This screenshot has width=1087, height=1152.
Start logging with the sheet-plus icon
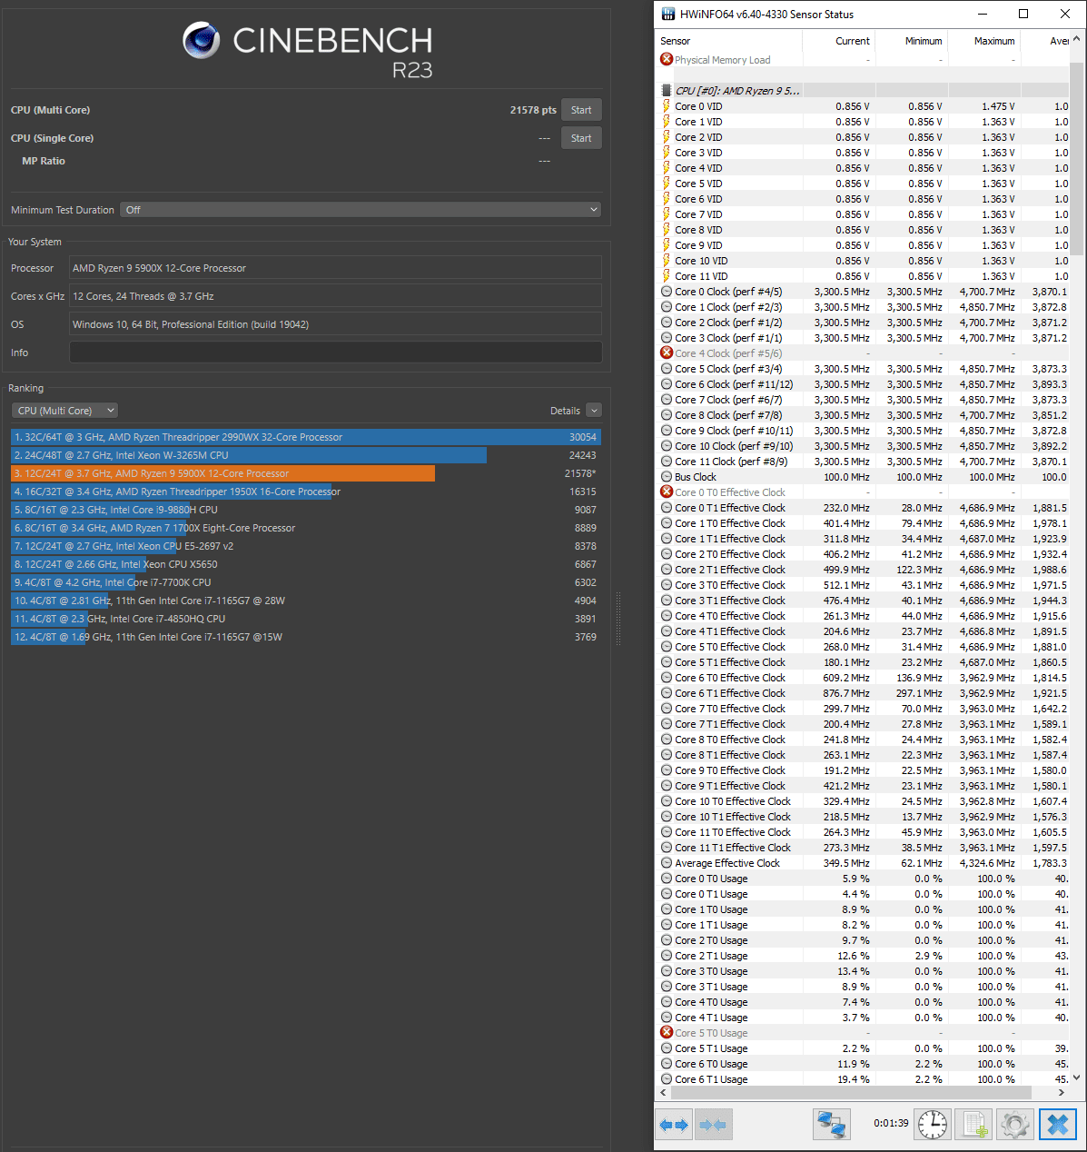[975, 1125]
